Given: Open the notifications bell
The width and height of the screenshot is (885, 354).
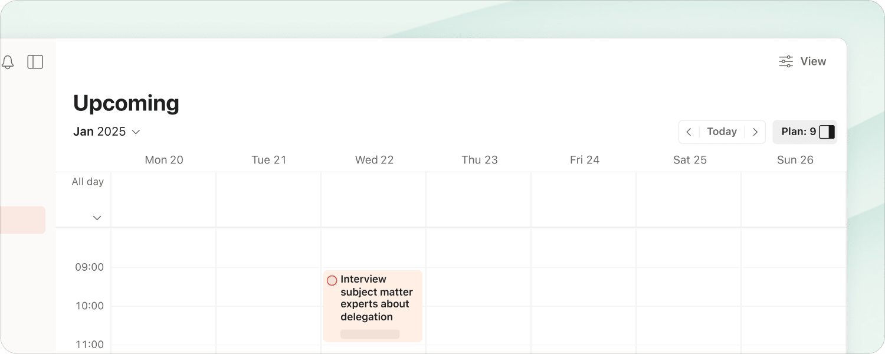Looking at the screenshot, I should point(8,62).
